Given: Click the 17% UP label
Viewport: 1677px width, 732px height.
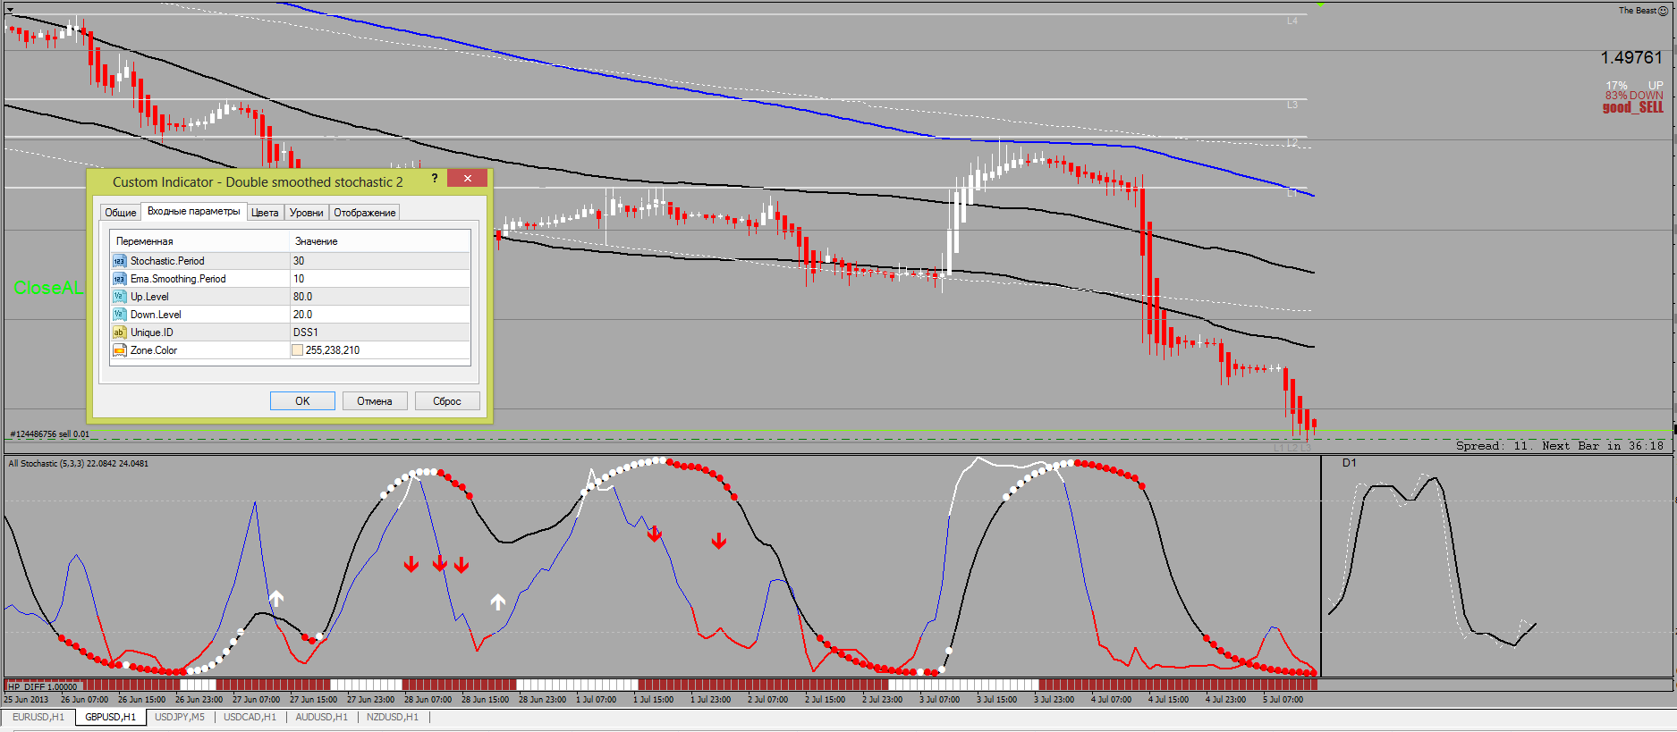Looking at the screenshot, I should click(x=1633, y=86).
